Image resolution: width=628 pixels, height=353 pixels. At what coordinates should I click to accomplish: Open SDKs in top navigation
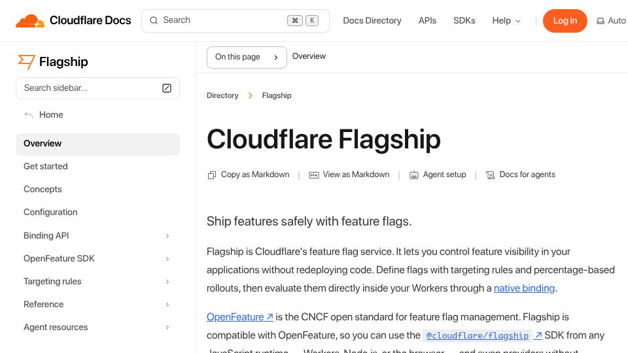click(464, 21)
